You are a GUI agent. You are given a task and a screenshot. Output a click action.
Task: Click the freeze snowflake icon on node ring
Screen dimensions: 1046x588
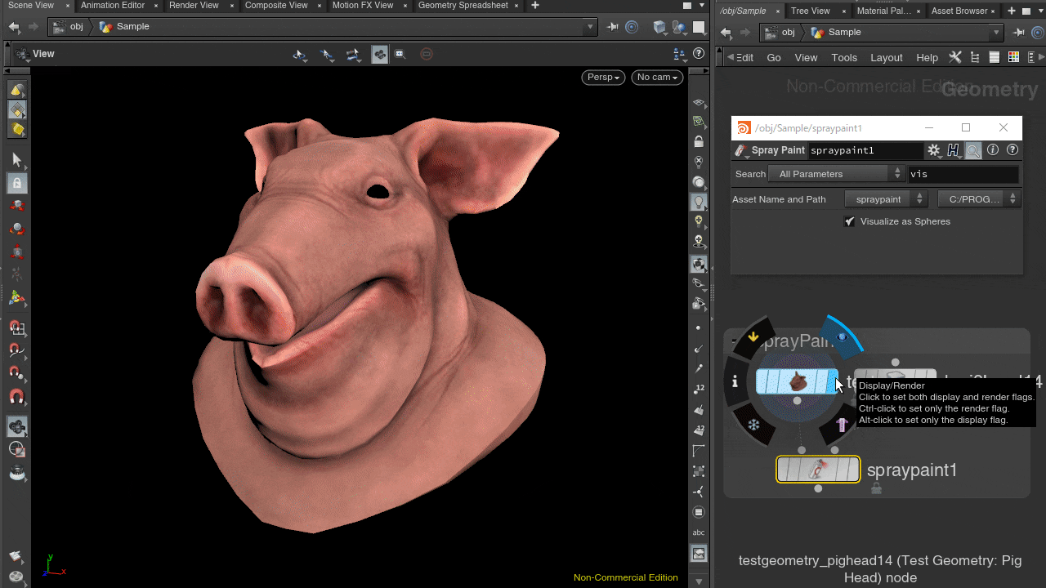coord(754,425)
